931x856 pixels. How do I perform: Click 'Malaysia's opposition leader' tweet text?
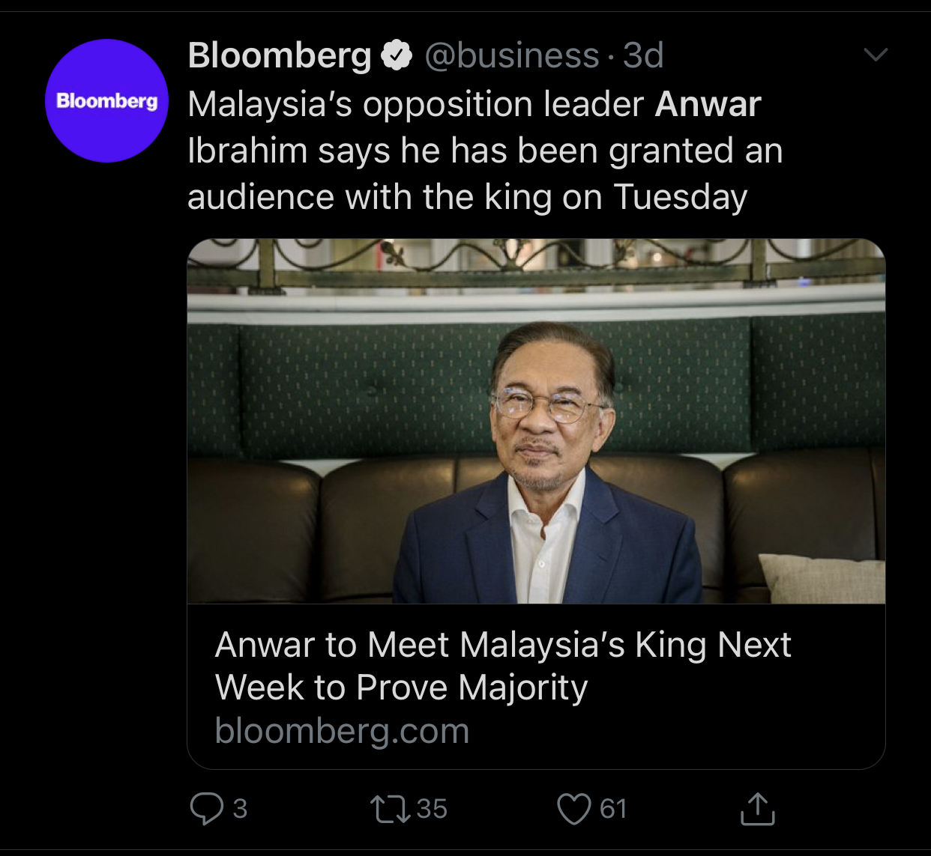pos(416,104)
